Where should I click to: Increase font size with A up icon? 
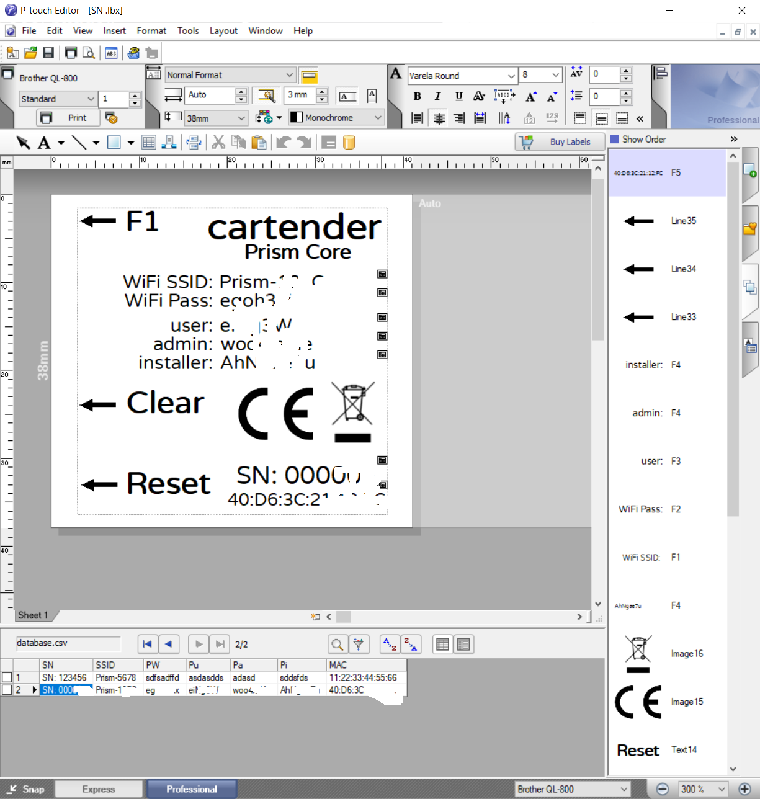[531, 96]
